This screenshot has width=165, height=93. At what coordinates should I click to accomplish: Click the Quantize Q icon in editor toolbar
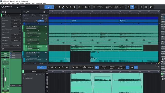pyautogui.click(x=81, y=67)
